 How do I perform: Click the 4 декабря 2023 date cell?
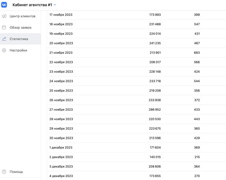(61, 176)
